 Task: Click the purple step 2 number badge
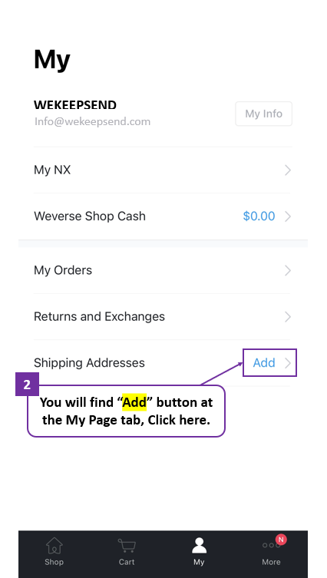pyautogui.click(x=27, y=385)
